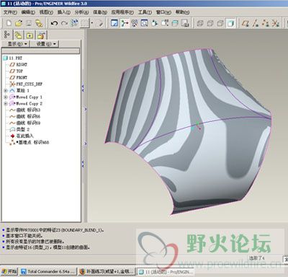Expand the 草绘 1 tree node
Image resolution: width=288 pixels, height=277 pixels.
(6, 91)
